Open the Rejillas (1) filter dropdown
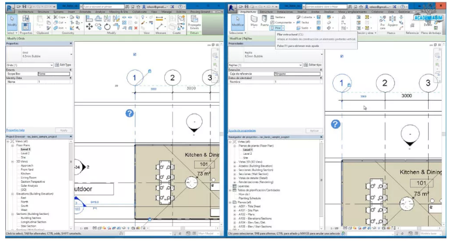The height and width of the screenshot is (241, 451). (x=265, y=65)
